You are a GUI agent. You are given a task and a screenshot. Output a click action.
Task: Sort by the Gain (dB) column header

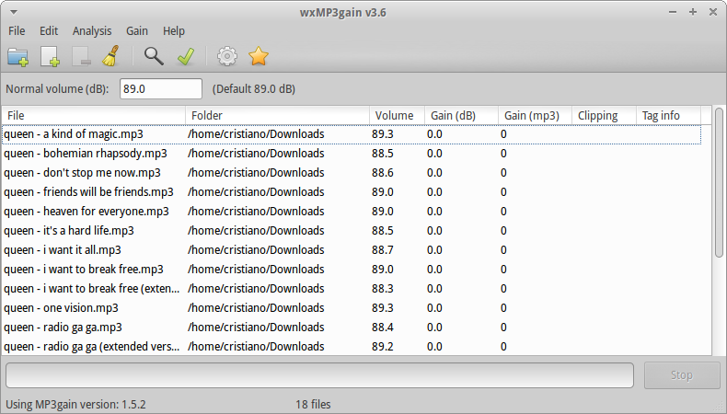pos(461,115)
